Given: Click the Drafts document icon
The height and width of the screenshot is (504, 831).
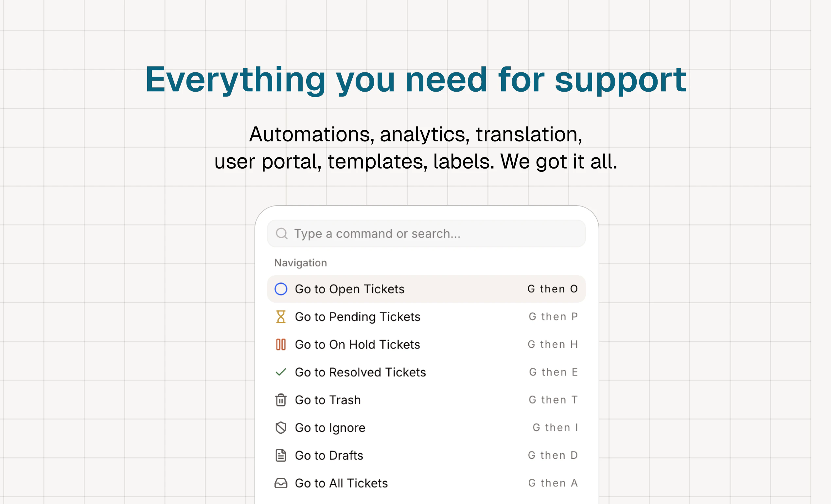Looking at the screenshot, I should click(x=281, y=456).
